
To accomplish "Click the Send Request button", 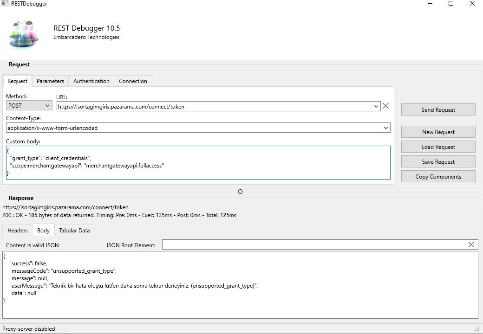I will (x=438, y=110).
